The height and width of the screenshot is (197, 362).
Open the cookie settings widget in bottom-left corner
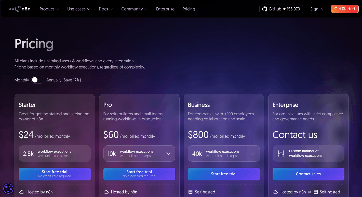(x=8, y=189)
